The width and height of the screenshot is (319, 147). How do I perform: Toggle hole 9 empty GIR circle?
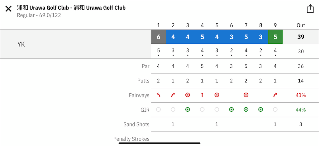[275, 109]
